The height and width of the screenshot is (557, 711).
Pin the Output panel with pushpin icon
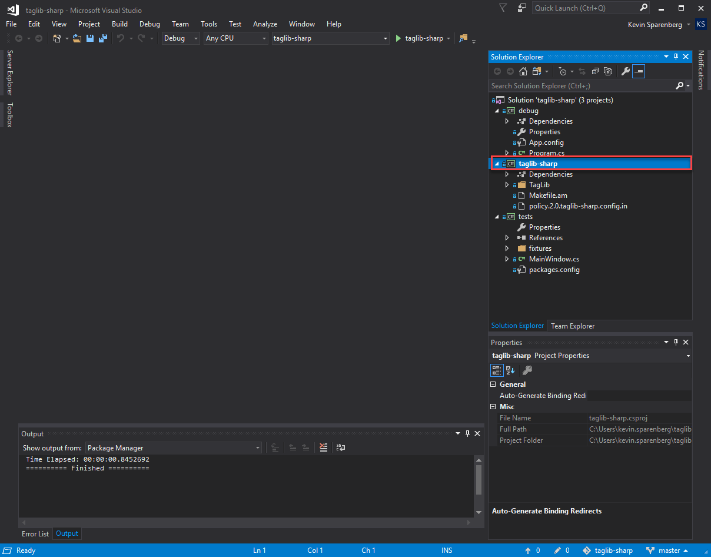click(467, 433)
